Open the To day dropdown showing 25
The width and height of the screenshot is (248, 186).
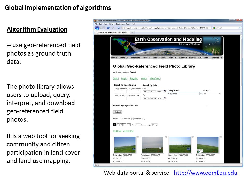153,98
